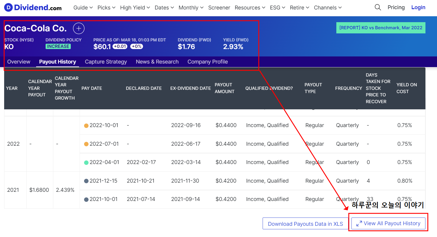Click the Frequency column header

pyautogui.click(x=348, y=88)
